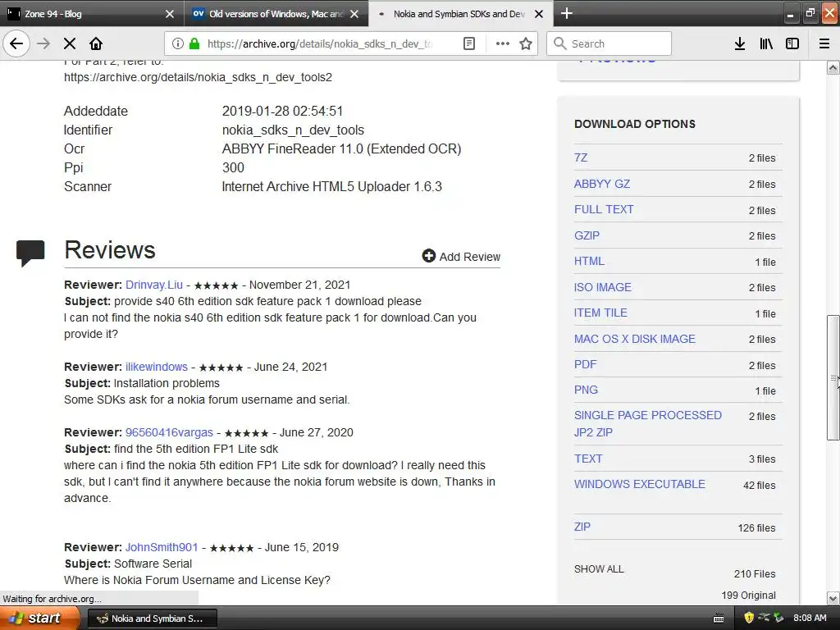Screen dimensions: 840x630
Task: Expand the ZIP download option
Action: (x=582, y=527)
